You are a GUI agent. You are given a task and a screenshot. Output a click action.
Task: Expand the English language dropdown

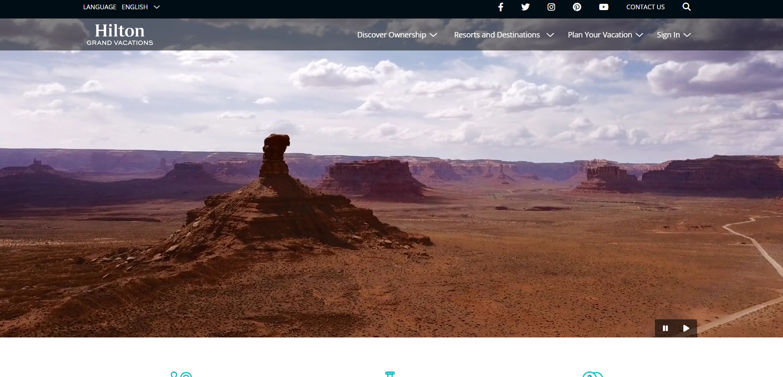141,7
